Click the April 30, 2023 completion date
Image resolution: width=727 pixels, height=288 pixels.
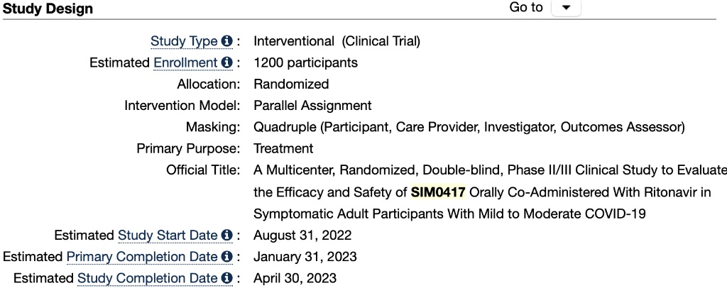coord(295,277)
